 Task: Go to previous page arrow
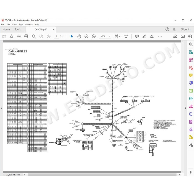(41, 36)
